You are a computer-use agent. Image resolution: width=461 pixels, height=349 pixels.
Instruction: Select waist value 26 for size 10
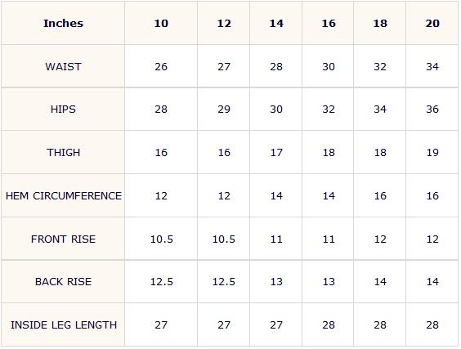tap(161, 67)
